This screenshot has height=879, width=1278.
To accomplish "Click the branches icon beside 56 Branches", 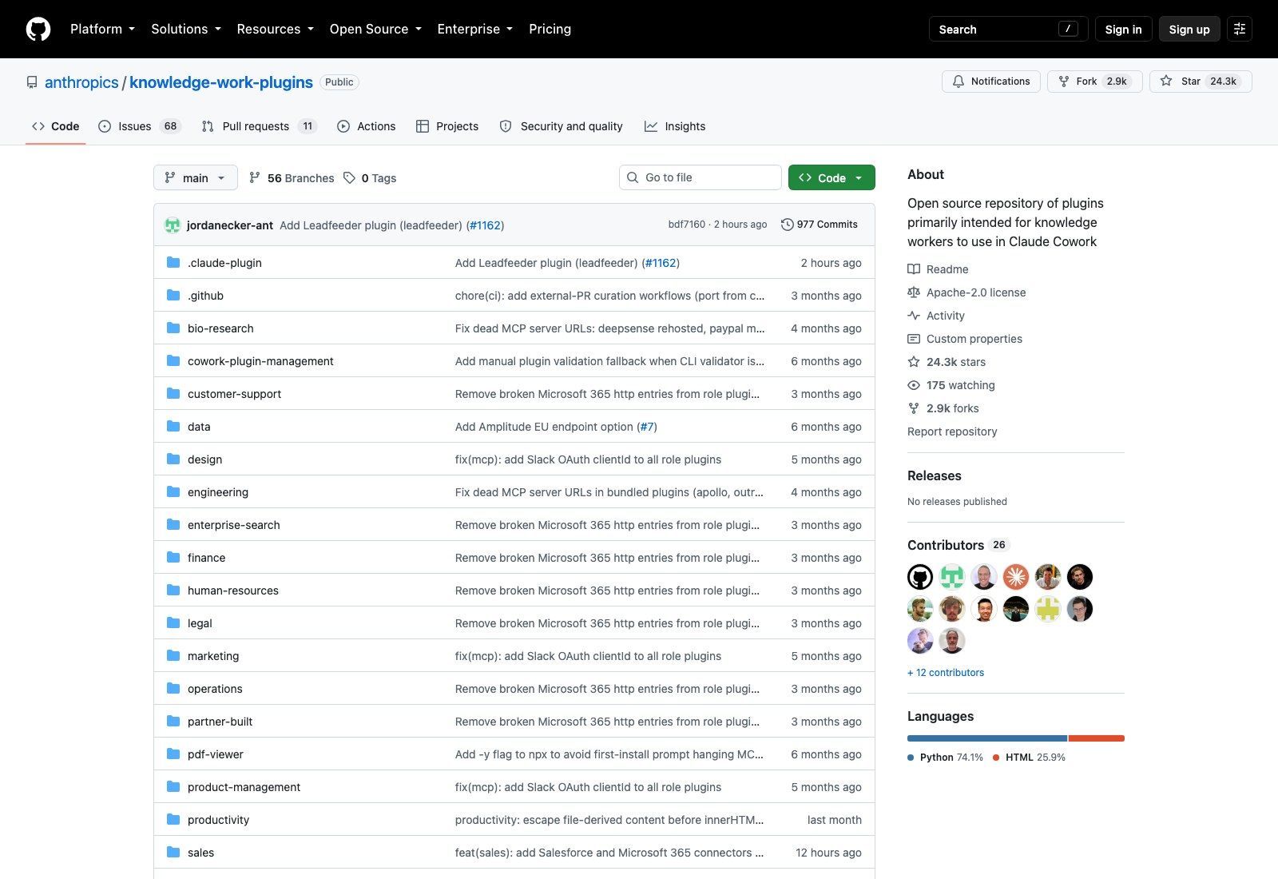I will (255, 177).
